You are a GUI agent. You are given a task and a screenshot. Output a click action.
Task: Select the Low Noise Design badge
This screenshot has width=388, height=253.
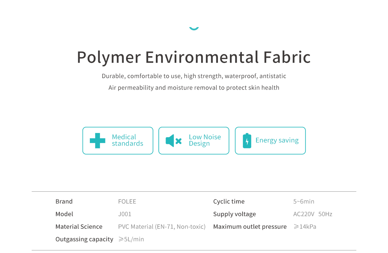tap(194, 141)
